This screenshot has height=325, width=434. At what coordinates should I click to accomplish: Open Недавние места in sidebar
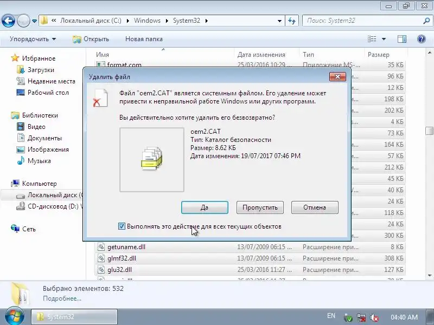pyautogui.click(x=52, y=81)
